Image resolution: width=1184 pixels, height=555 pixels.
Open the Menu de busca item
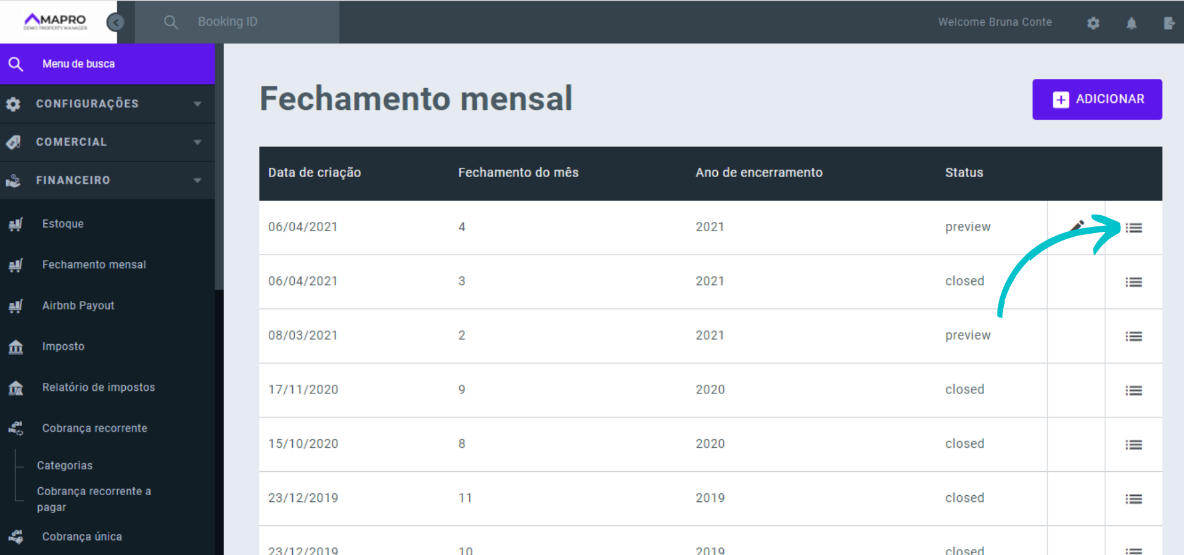point(78,64)
